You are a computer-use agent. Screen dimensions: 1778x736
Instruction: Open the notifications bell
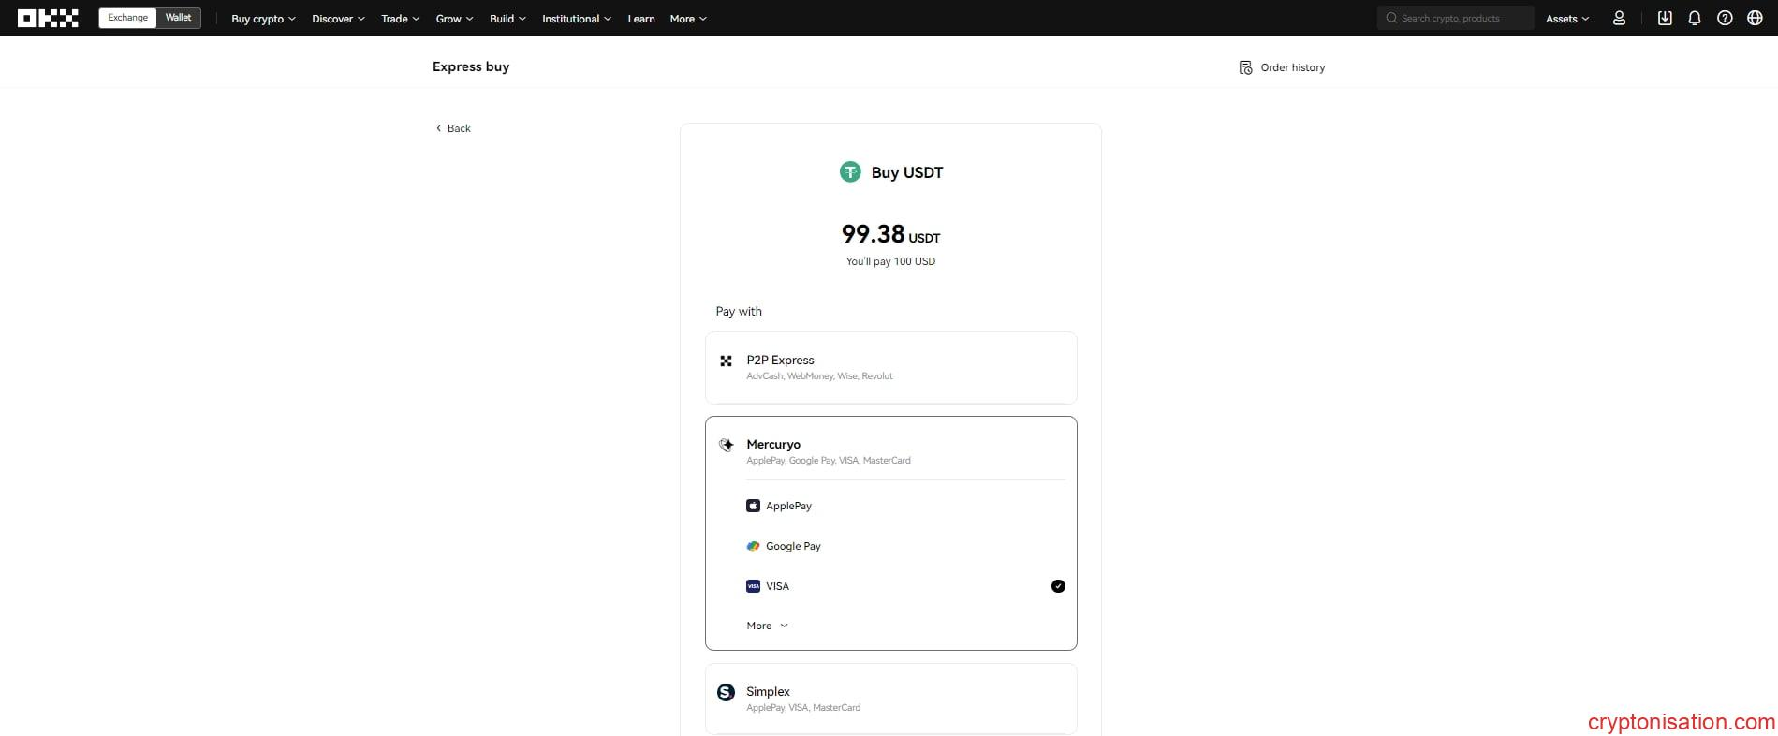(x=1694, y=18)
